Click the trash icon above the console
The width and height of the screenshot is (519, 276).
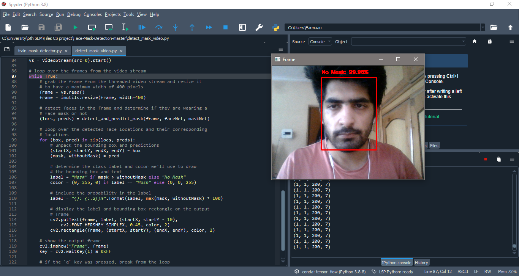coord(499,159)
